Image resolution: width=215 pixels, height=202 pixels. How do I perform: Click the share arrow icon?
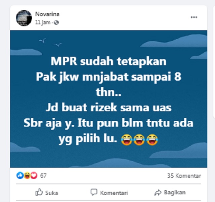(158, 193)
